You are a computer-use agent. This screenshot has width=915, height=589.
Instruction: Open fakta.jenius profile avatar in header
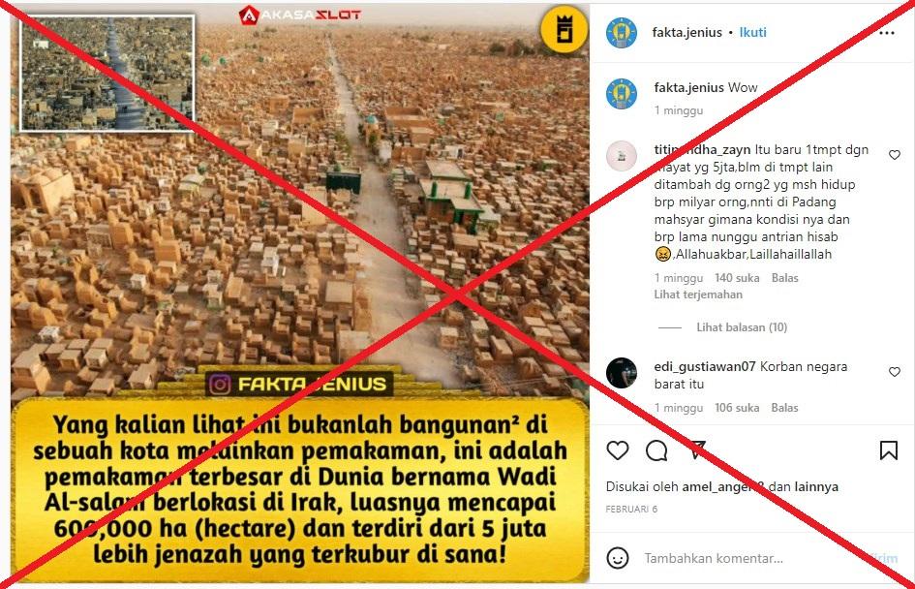coord(621,33)
